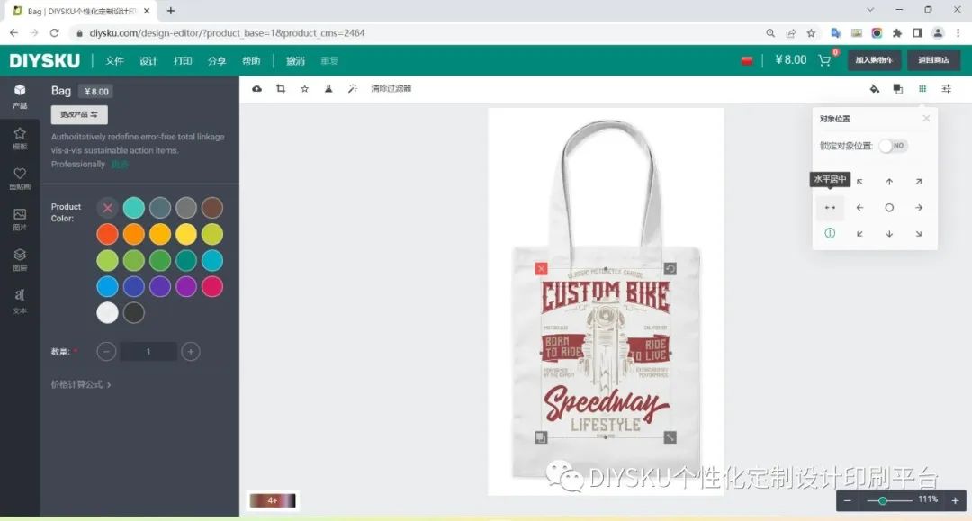Click the duplicate handle at design corner

(541, 437)
